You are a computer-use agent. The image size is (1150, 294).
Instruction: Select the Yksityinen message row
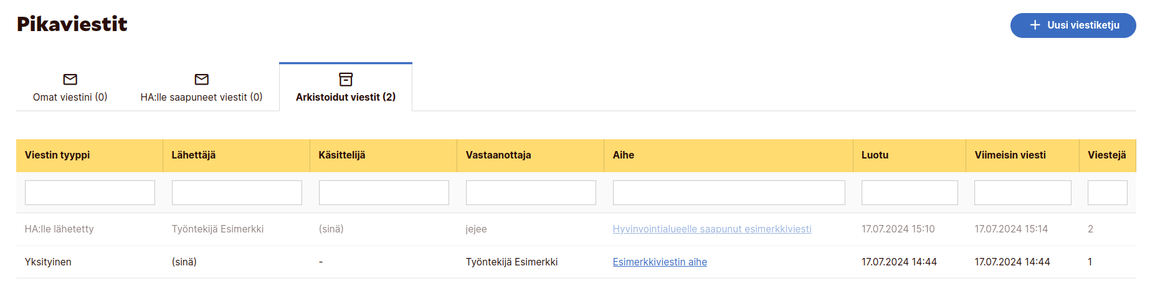coord(576,262)
